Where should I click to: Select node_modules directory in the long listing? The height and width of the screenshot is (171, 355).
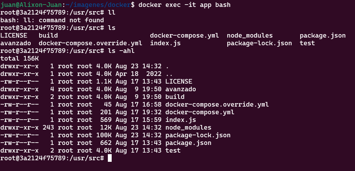188,128
